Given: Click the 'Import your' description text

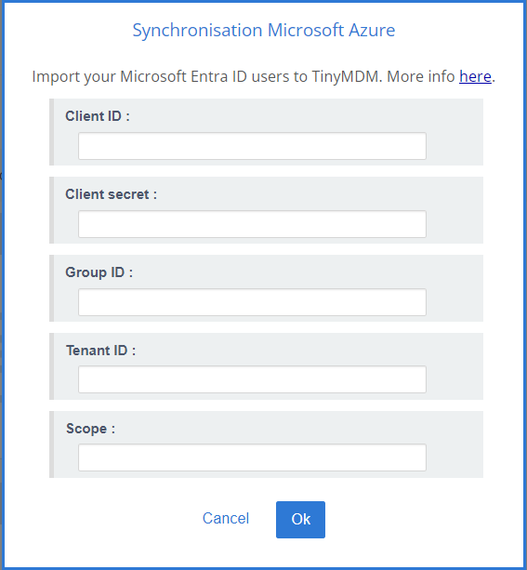Looking at the screenshot, I should click(x=74, y=76).
